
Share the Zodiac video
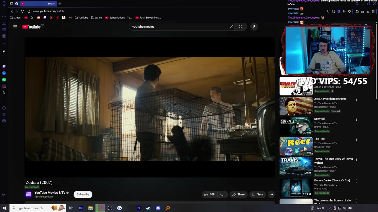pyautogui.click(x=238, y=194)
